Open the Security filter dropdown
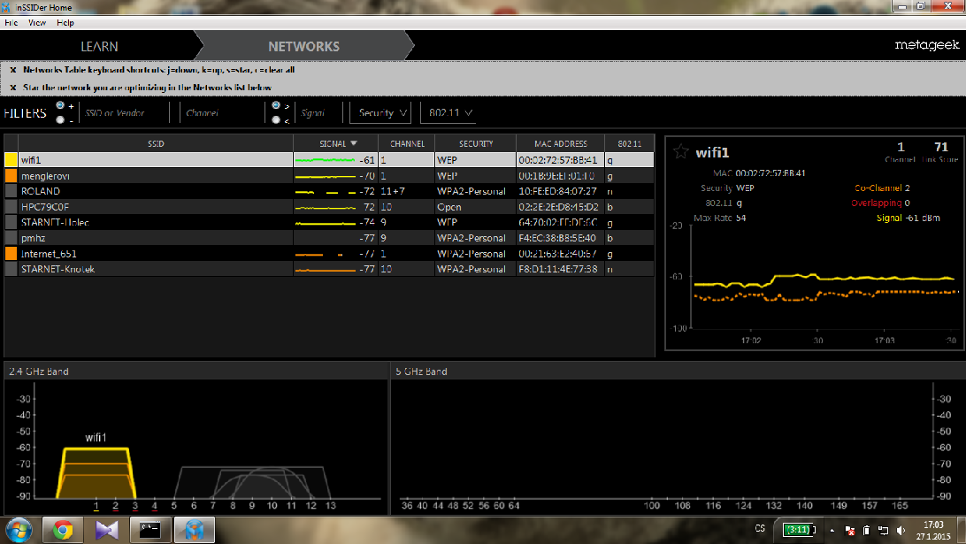This screenshot has height=544, width=966. 380,112
